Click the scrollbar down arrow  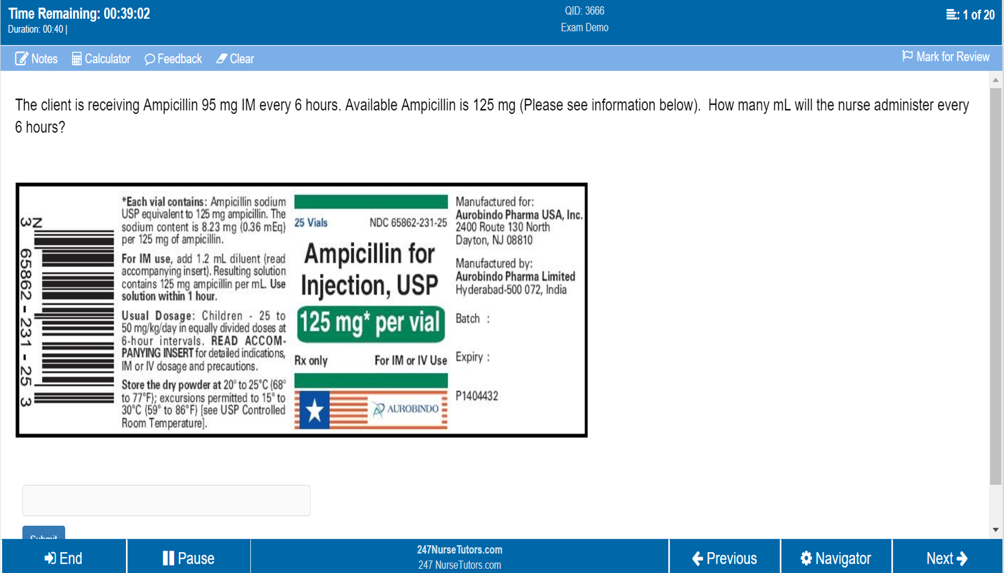(996, 530)
